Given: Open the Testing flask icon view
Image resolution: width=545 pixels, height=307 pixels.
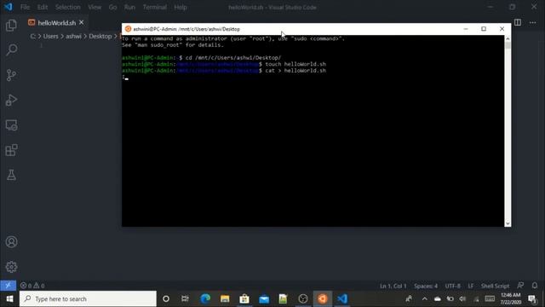Looking at the screenshot, I should [x=11, y=175].
